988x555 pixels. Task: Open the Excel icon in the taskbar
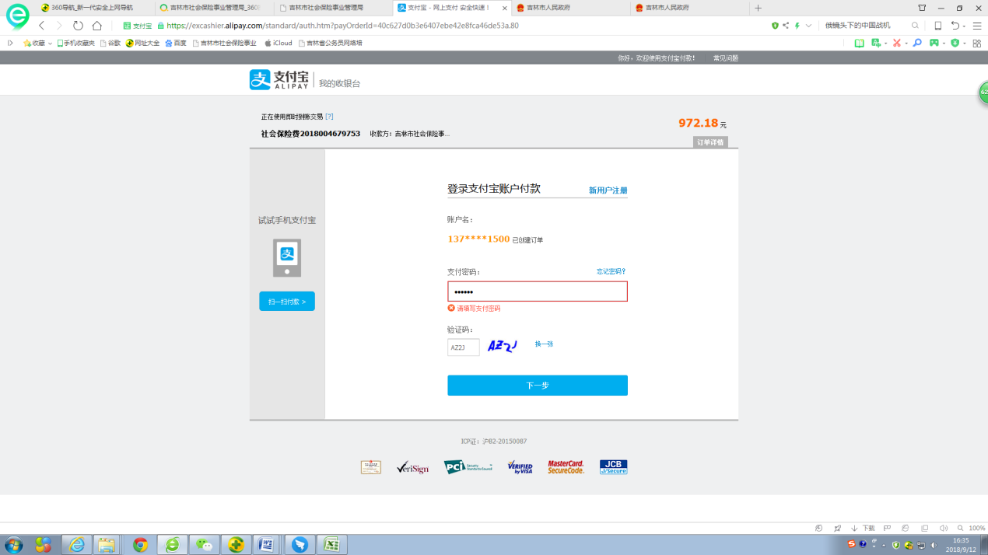point(332,544)
